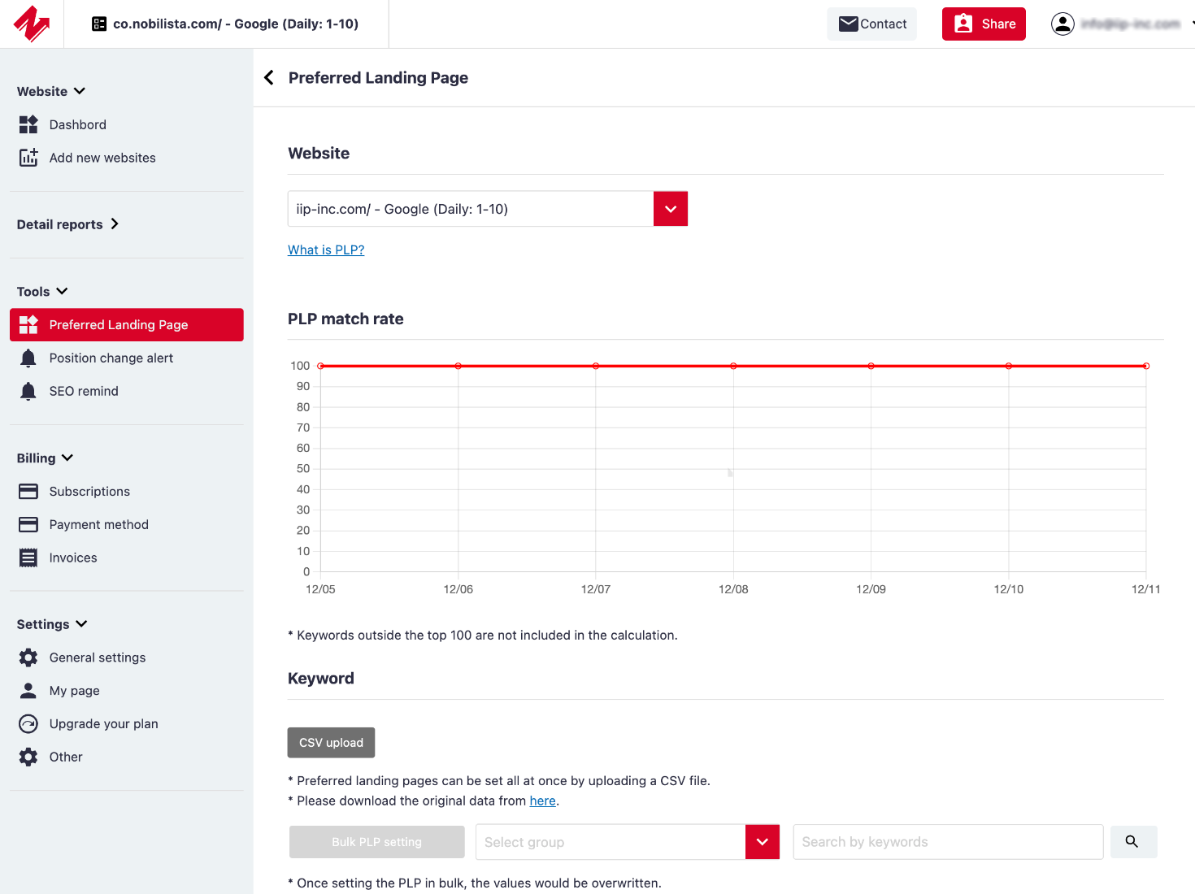Open Position change alert bell
The height and width of the screenshot is (894, 1195).
pyautogui.click(x=28, y=358)
